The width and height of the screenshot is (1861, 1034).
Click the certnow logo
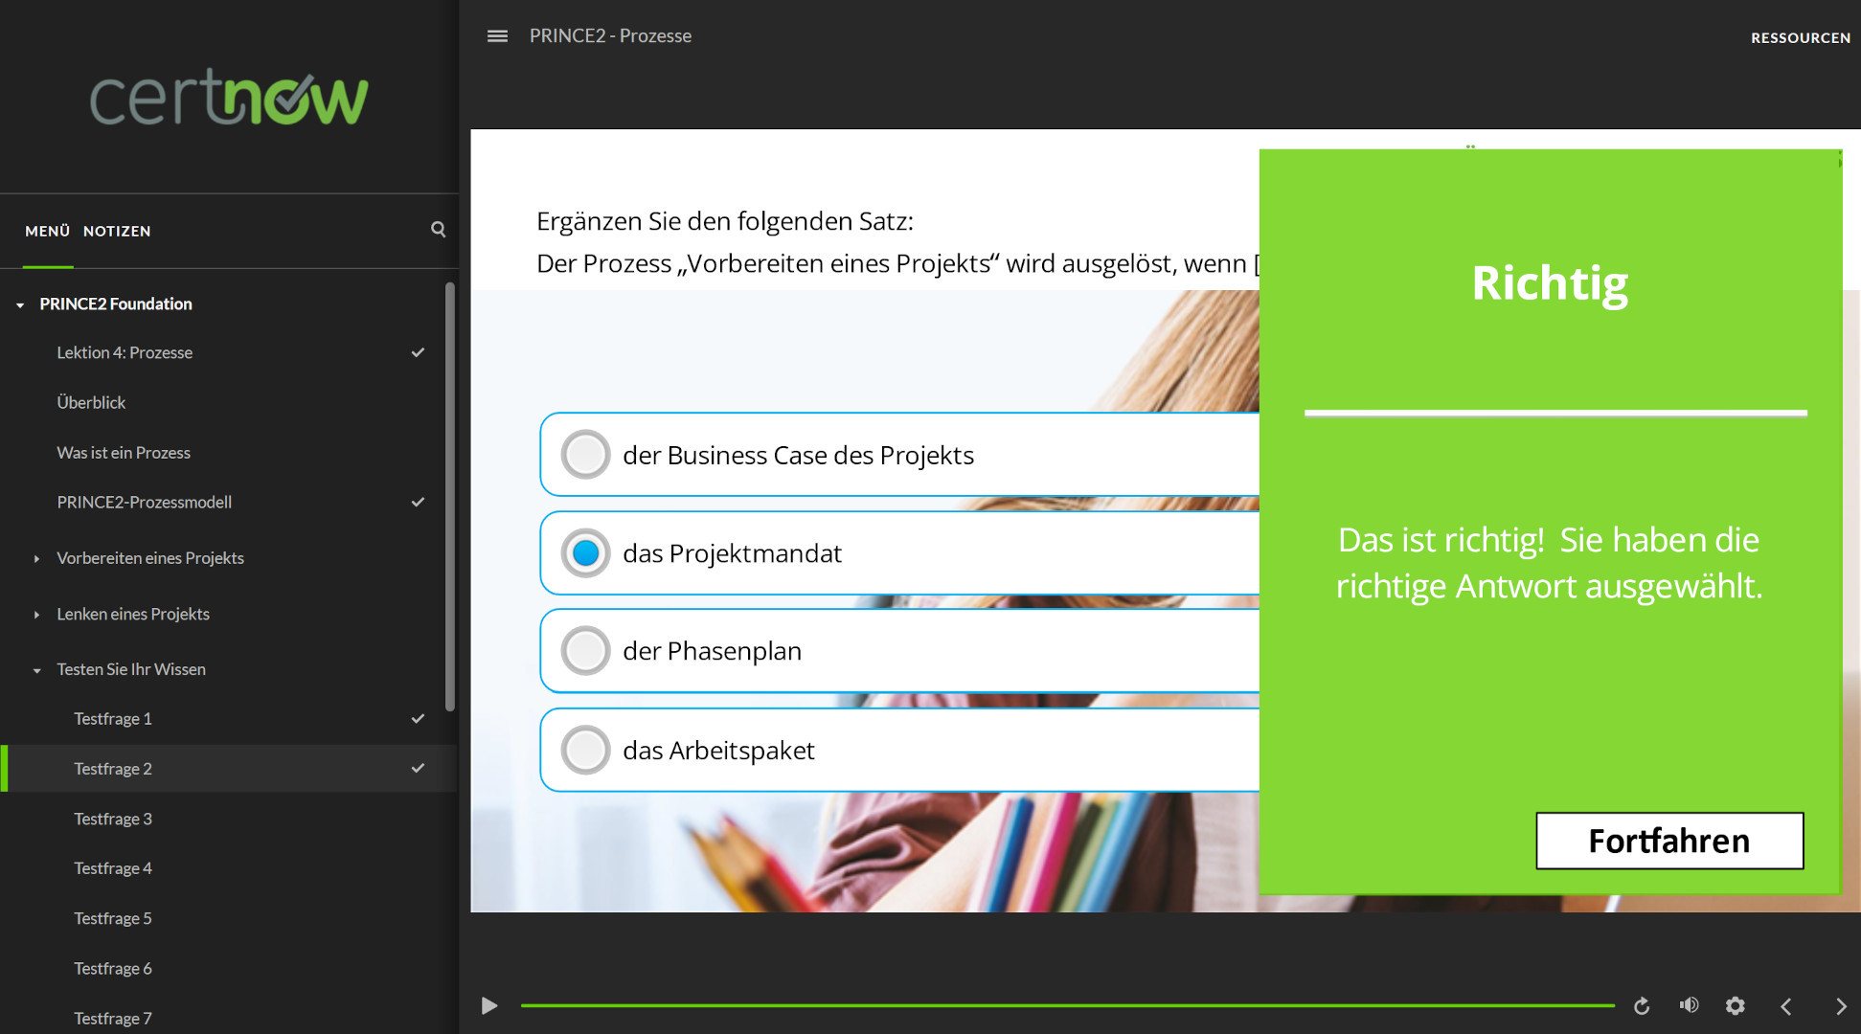[x=229, y=98]
